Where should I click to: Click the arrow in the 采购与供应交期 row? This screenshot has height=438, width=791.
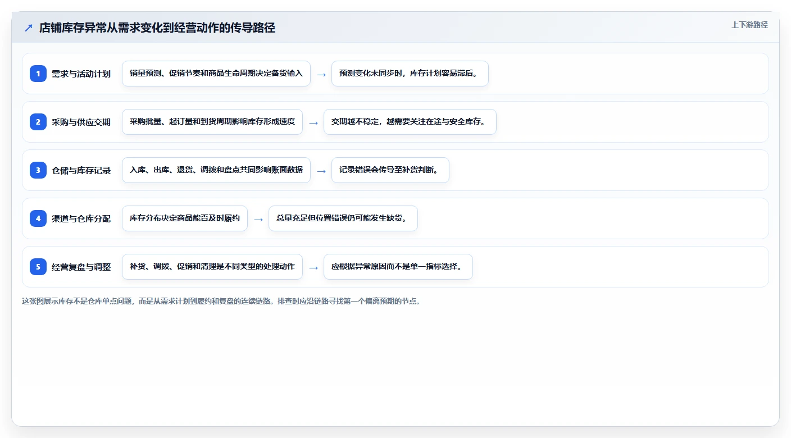pos(313,122)
